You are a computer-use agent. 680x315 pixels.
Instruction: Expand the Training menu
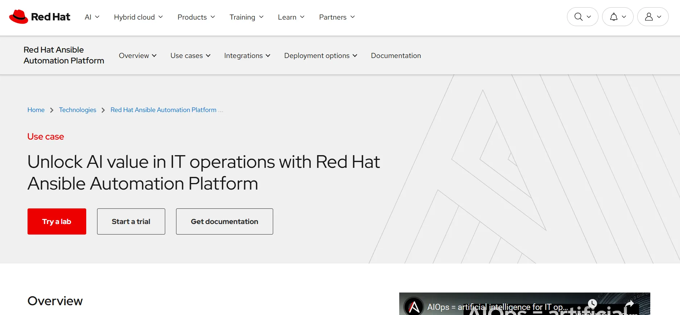(247, 17)
